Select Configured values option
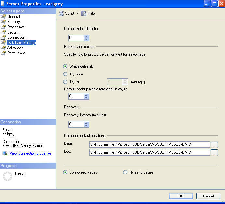The height and width of the screenshot is (204, 225). click(65, 172)
